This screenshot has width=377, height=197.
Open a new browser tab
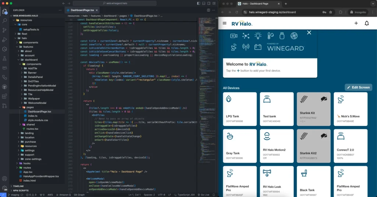286,4
